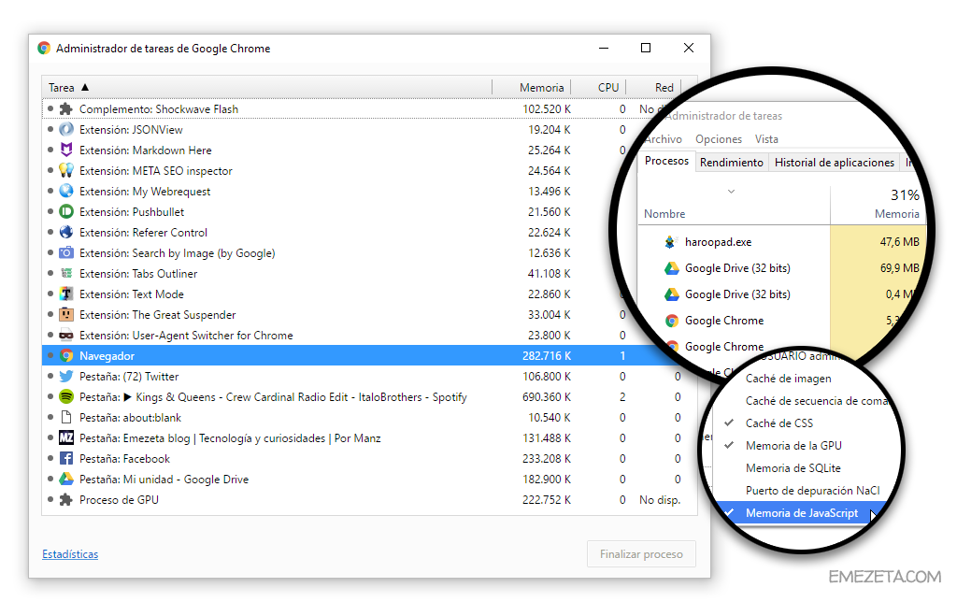Click the META SEO inspector lightbulb icon

click(66, 171)
